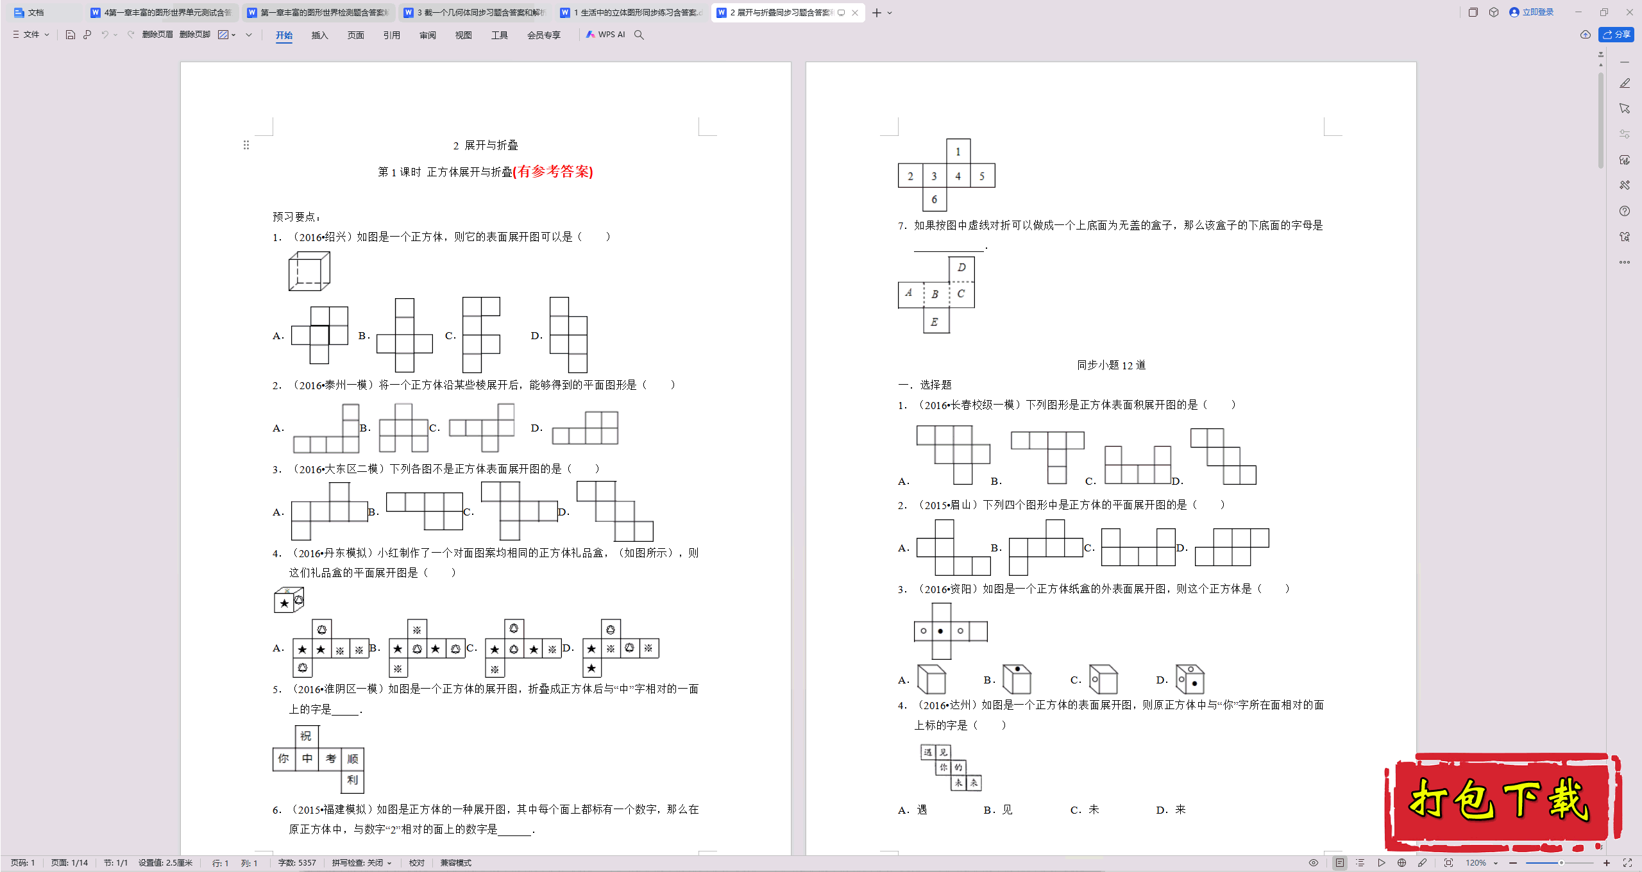Expand the undo history dropdown arrow
The image size is (1642, 872).
coord(115,35)
